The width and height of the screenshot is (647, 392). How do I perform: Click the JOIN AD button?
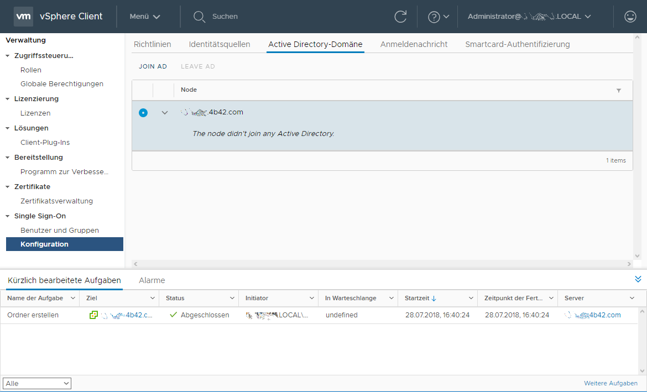point(153,66)
